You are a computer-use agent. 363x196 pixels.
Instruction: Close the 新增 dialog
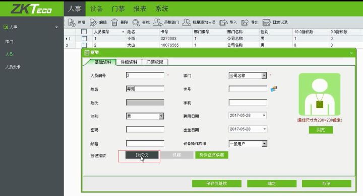[351, 53]
